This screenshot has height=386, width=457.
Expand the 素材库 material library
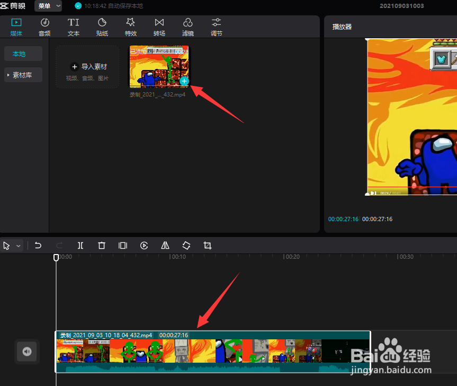[x=23, y=75]
